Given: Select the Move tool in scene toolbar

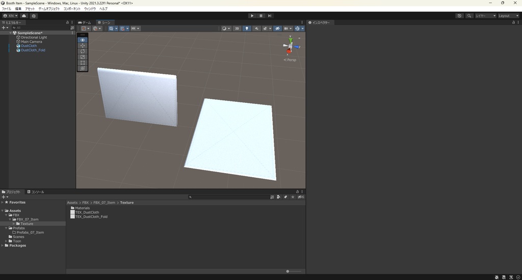Looking at the screenshot, I should click(x=83, y=45).
